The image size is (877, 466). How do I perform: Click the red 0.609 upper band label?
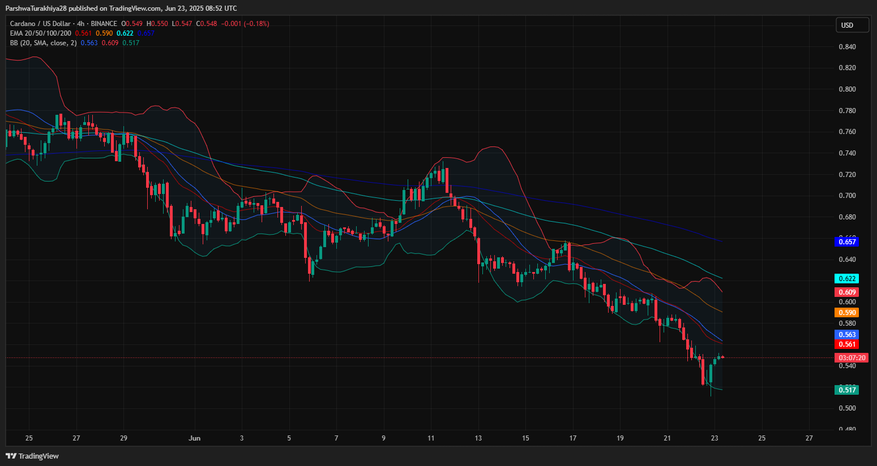pyautogui.click(x=846, y=292)
